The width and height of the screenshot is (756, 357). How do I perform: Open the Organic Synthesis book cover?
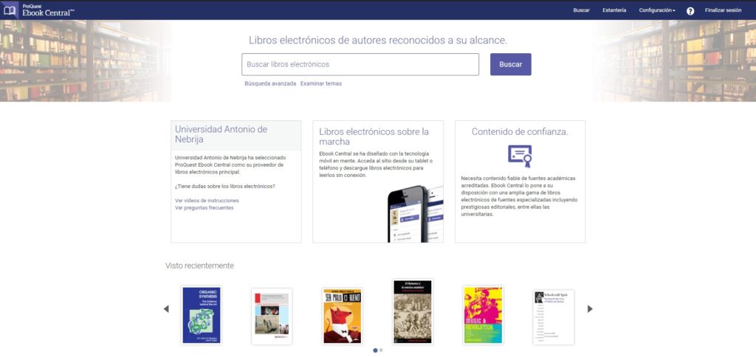click(x=202, y=315)
